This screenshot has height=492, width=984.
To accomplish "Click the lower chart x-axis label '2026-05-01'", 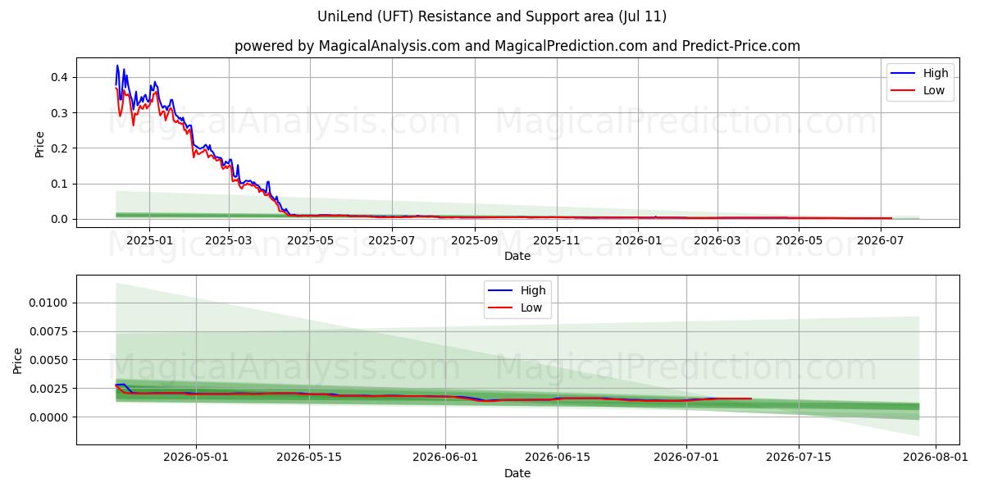I will [196, 458].
